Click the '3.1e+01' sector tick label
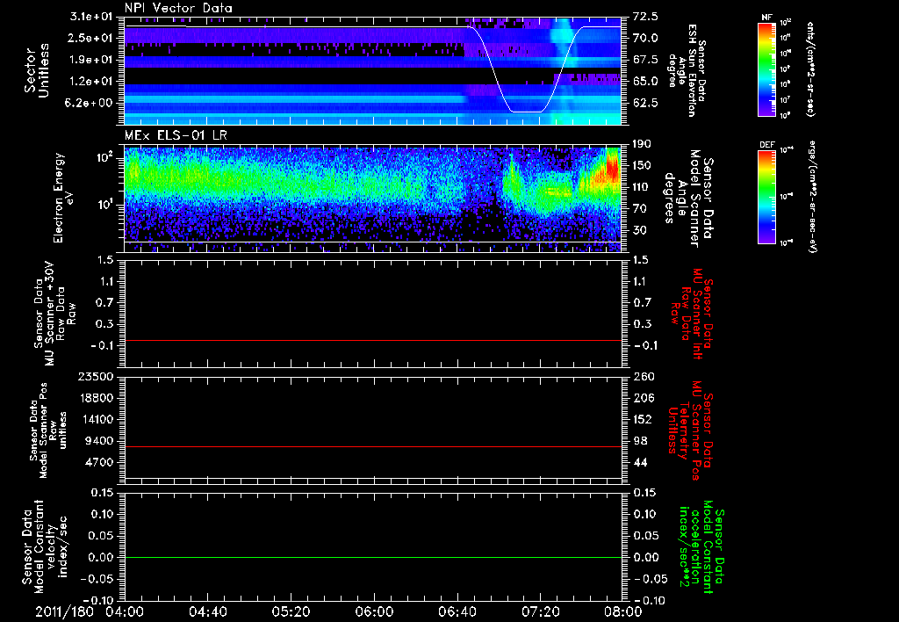This screenshot has height=622, width=899. pos(91,17)
